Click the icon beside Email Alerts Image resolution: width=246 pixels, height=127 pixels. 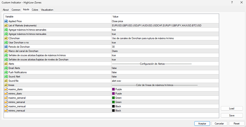[6, 68]
